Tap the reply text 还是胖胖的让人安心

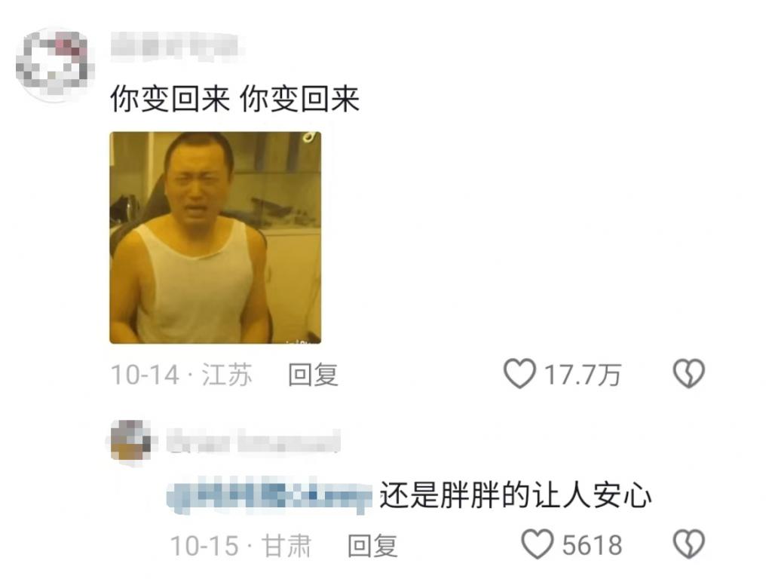point(516,495)
